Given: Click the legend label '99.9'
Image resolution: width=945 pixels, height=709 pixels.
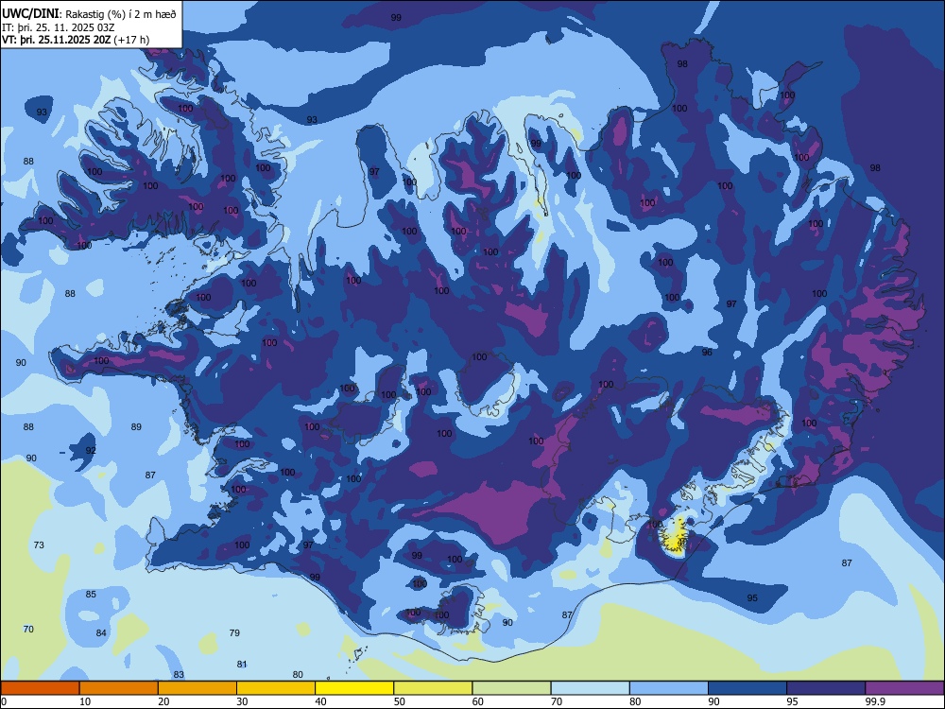Looking at the screenshot, I should pos(874,701).
